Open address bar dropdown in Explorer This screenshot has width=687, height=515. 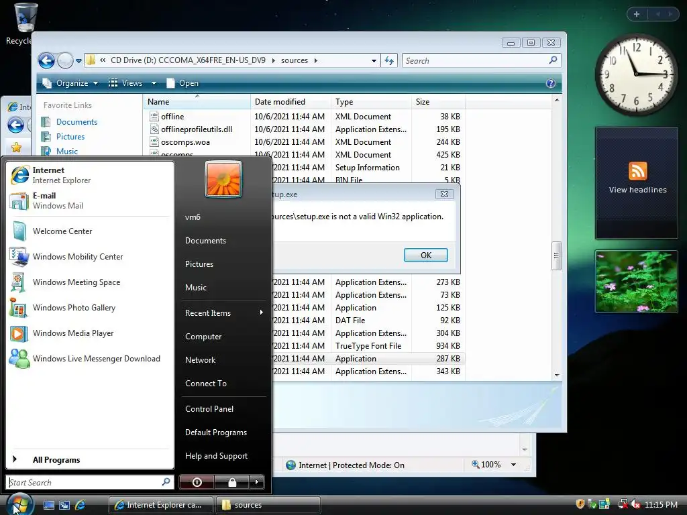click(374, 61)
